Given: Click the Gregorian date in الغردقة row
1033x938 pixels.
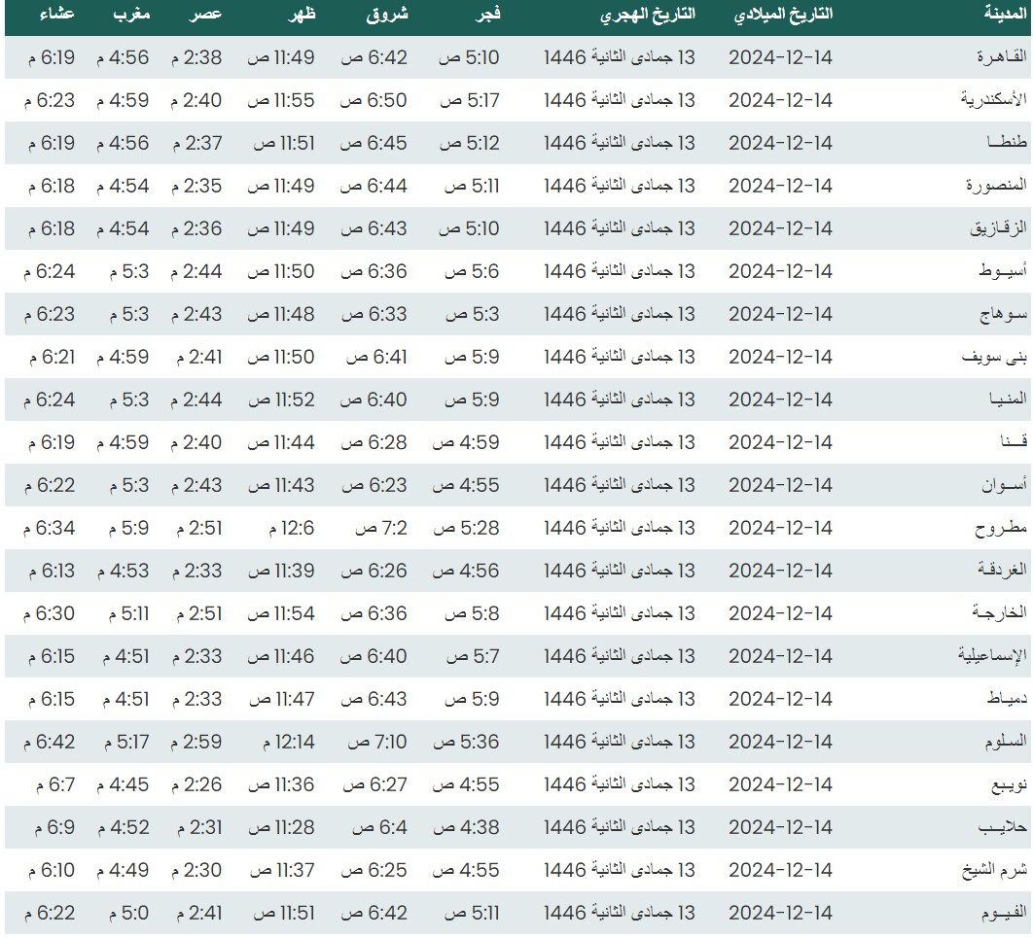Looking at the screenshot, I should pyautogui.click(x=780, y=571).
